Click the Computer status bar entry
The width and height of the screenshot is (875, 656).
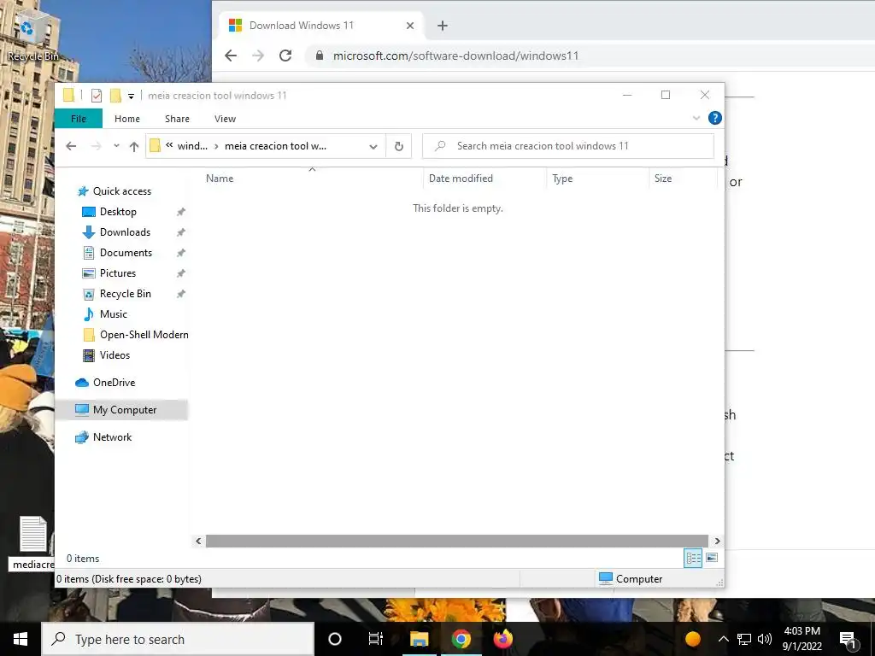(631, 579)
